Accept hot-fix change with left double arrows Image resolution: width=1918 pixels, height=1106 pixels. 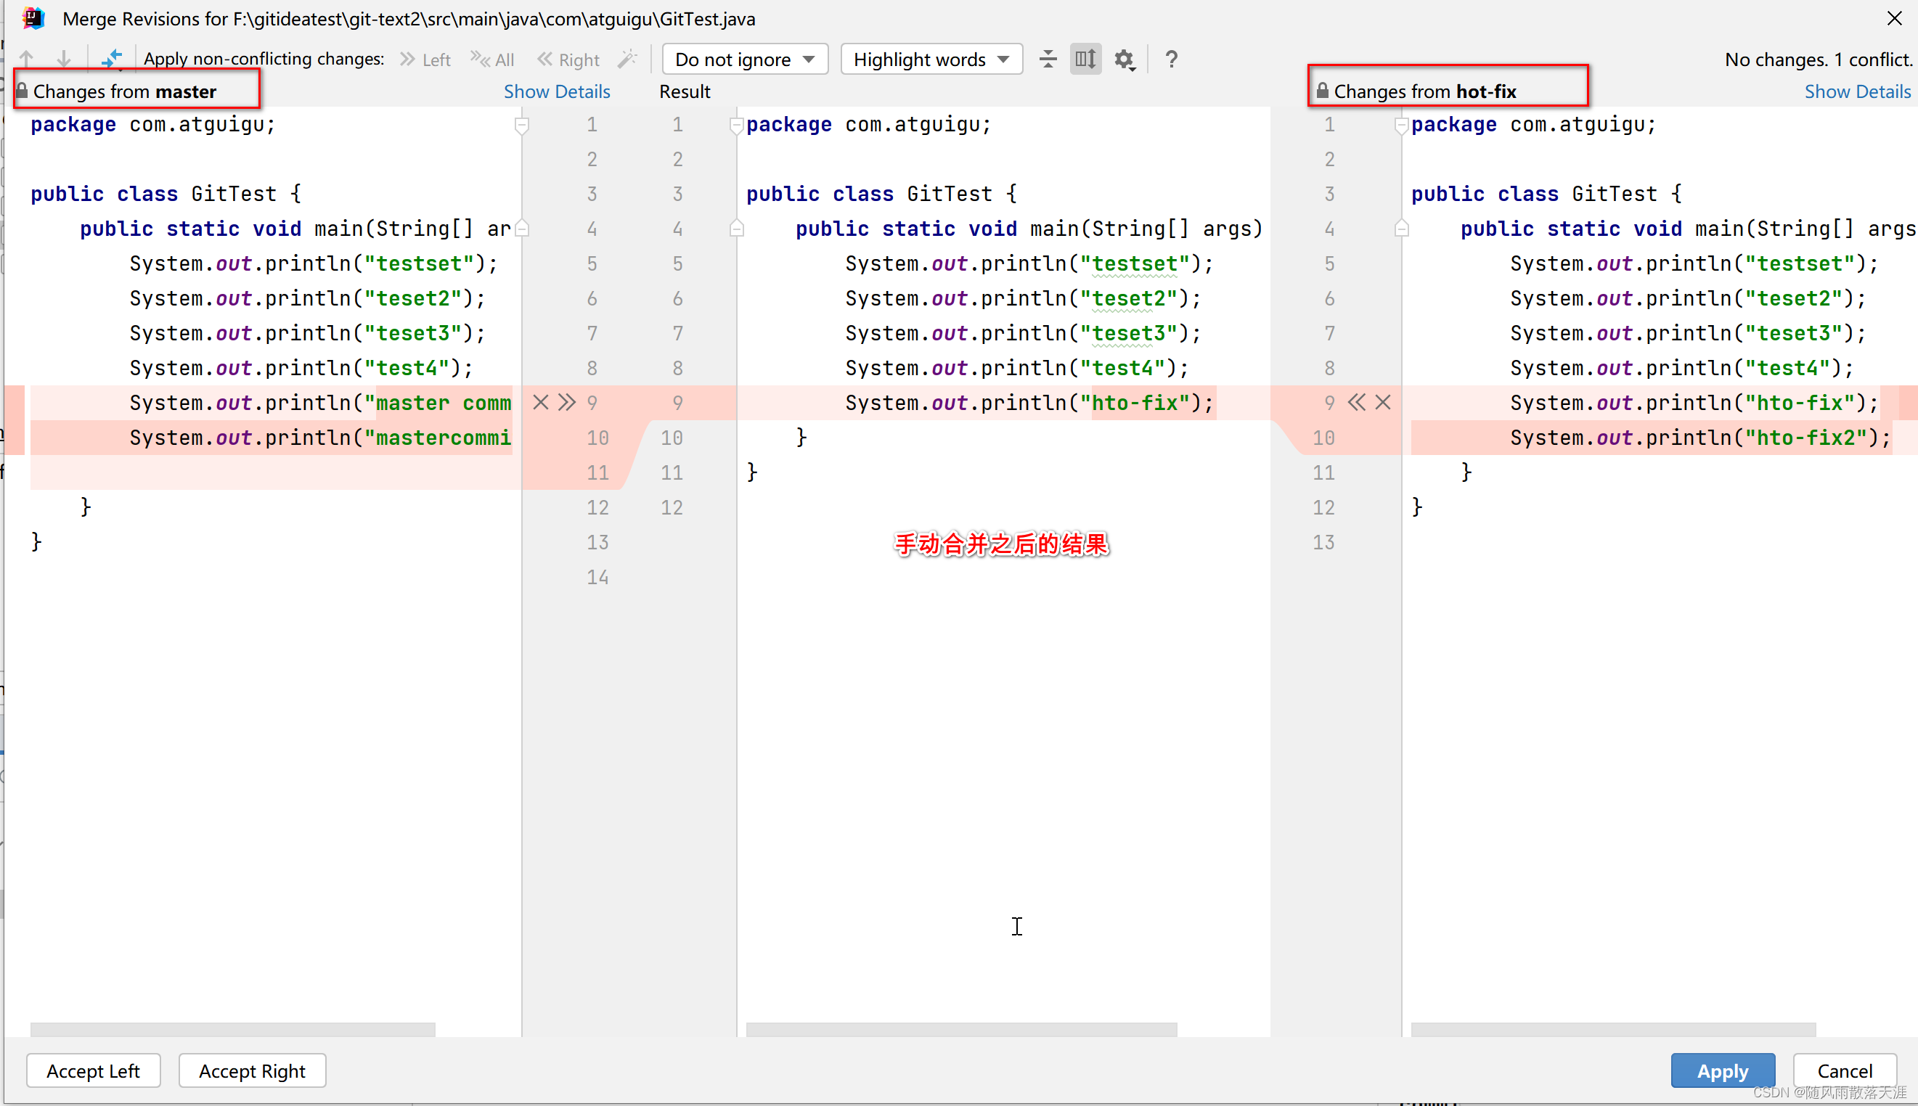(1356, 403)
